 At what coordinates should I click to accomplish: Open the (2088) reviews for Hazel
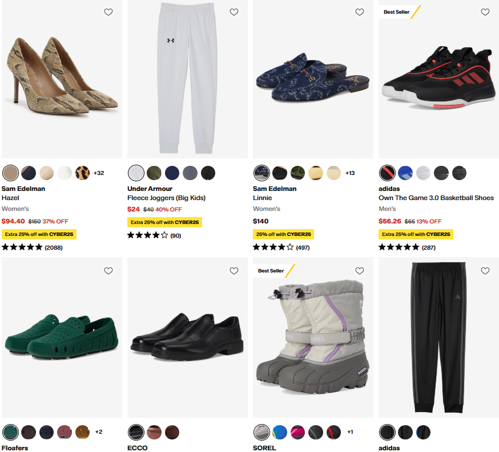[54, 247]
